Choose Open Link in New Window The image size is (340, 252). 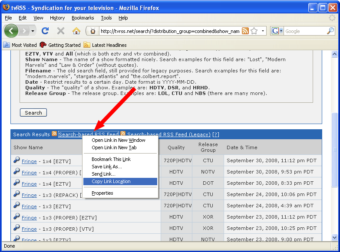coord(120,140)
